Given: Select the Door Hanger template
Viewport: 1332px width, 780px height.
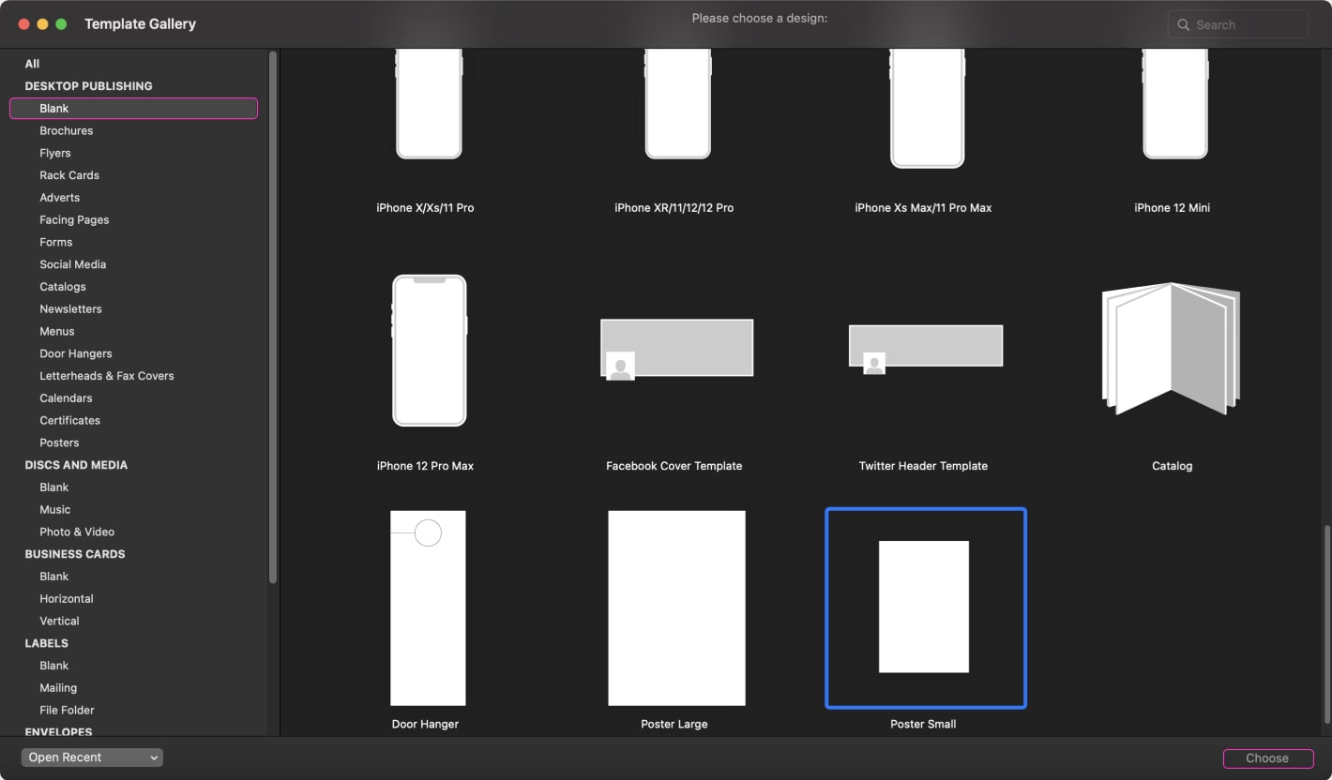Looking at the screenshot, I should point(427,607).
